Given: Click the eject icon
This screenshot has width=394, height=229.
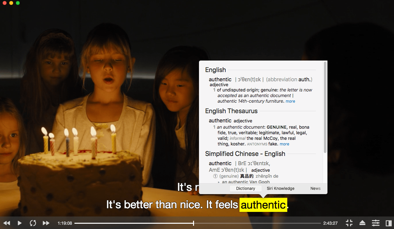Looking at the screenshot, I should click(x=362, y=223).
